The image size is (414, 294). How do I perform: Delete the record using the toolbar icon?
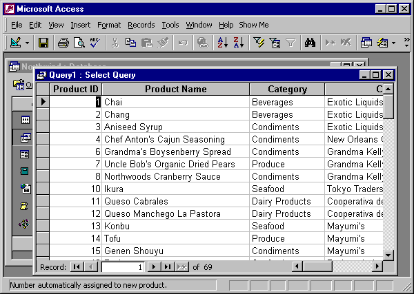tap(346, 43)
